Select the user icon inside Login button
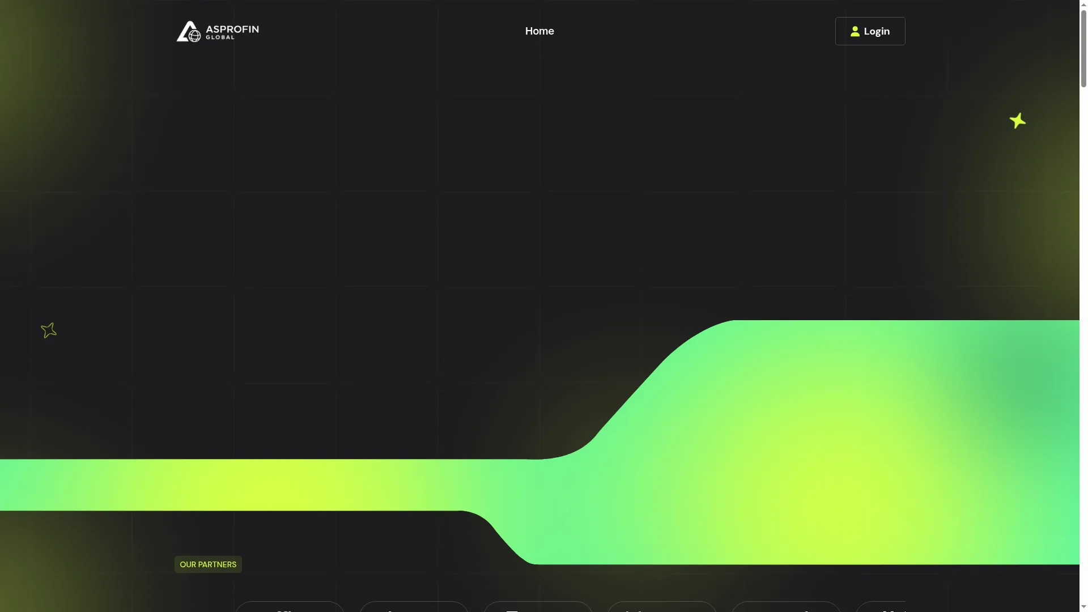This screenshot has width=1088, height=612. [855, 32]
